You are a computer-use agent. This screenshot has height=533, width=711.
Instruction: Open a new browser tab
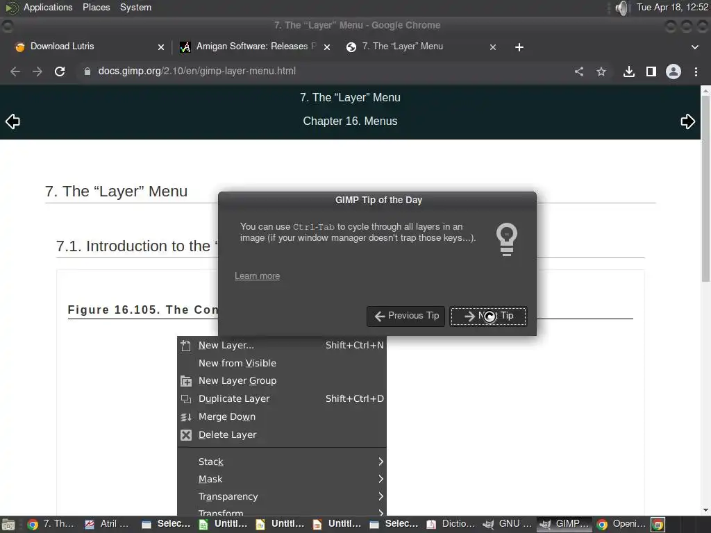[519, 47]
